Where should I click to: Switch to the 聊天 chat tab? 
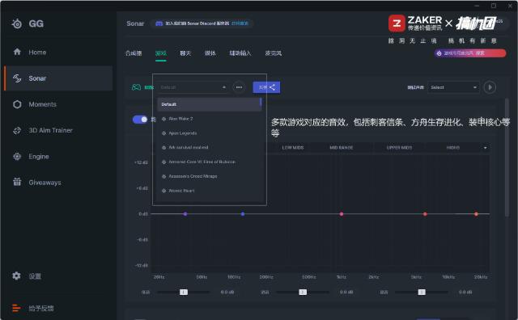coord(185,53)
